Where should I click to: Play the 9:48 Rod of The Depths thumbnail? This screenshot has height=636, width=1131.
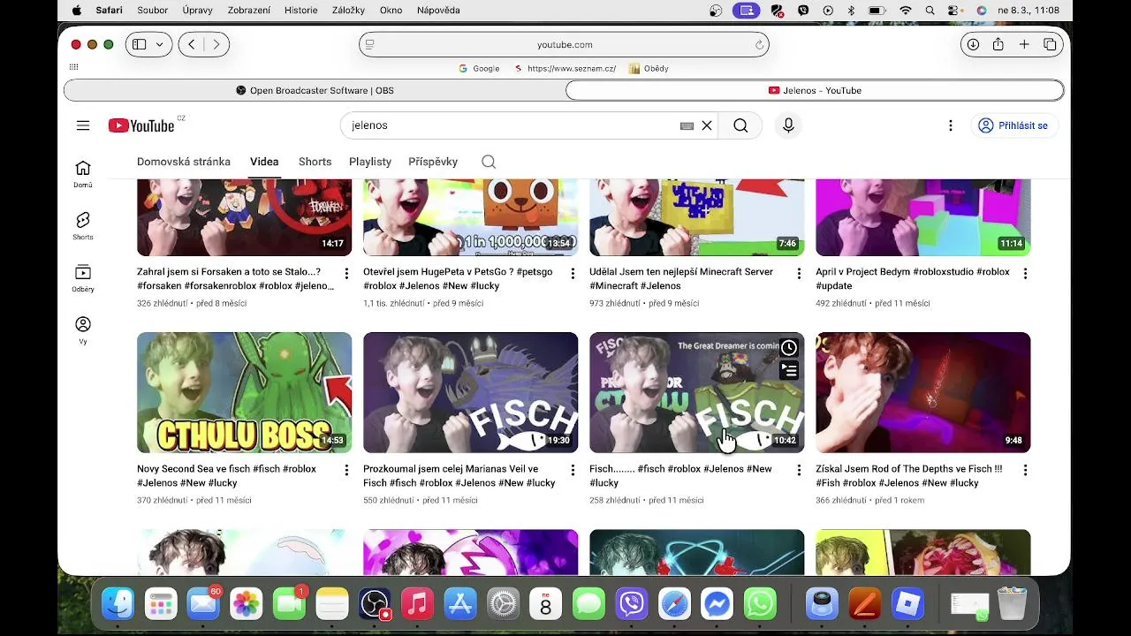[x=922, y=392]
